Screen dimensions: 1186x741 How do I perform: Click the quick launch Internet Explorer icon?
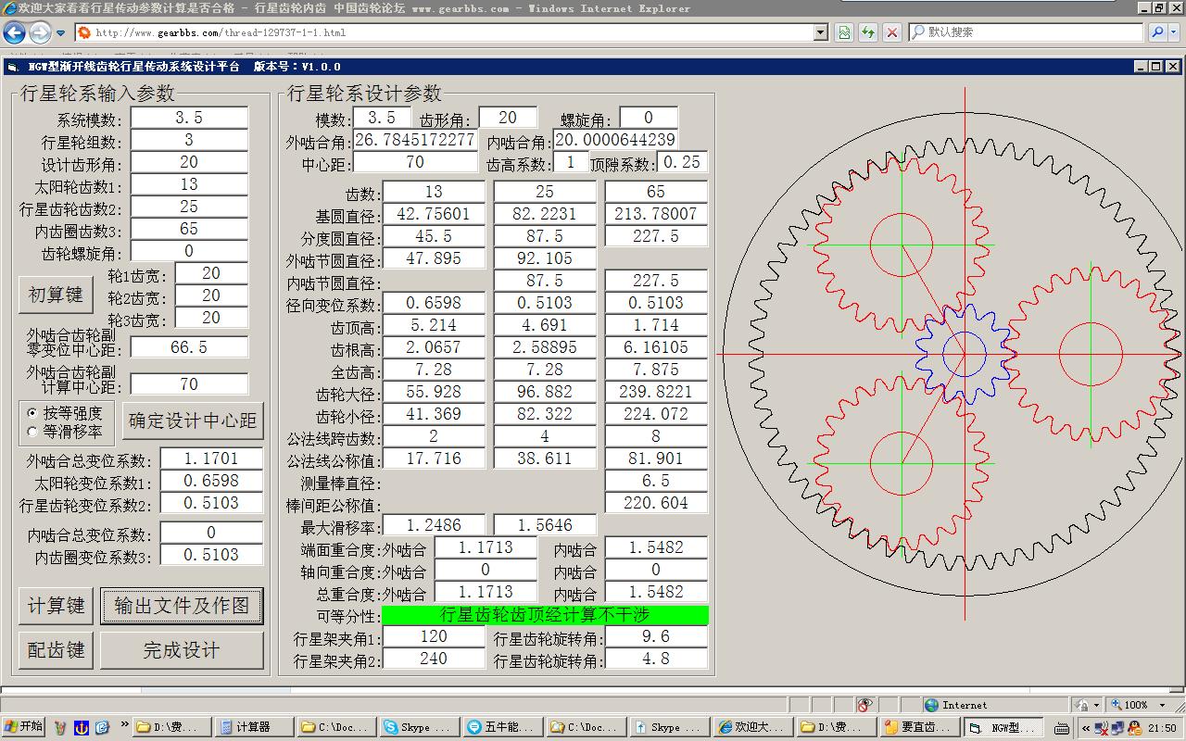(102, 727)
